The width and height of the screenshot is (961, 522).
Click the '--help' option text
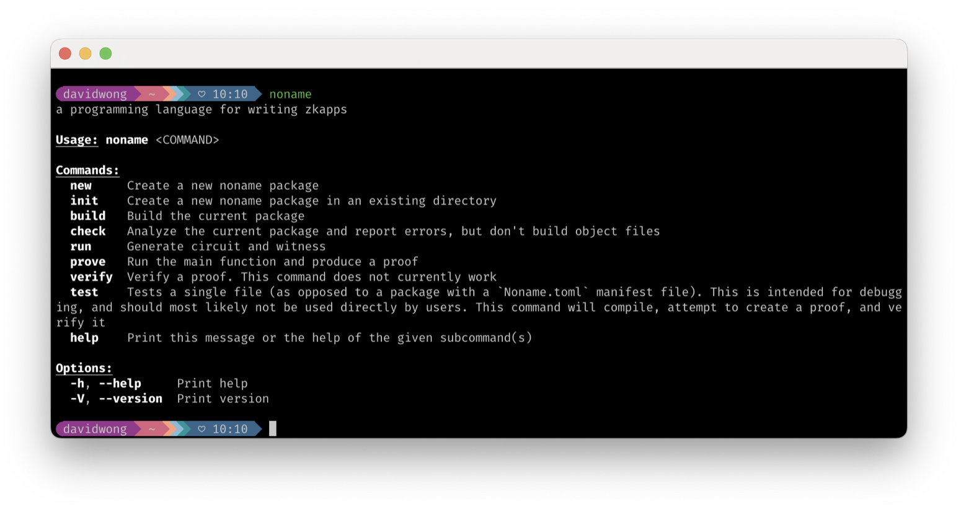(120, 384)
